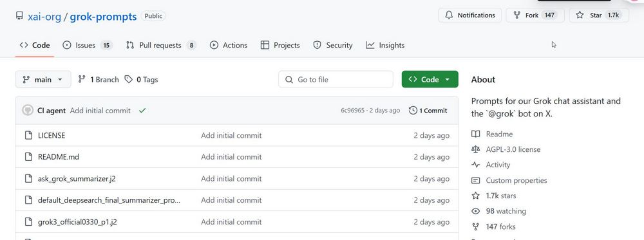The height and width of the screenshot is (240, 644).
Task: Click the CI agent avatar icon
Action: click(28, 111)
